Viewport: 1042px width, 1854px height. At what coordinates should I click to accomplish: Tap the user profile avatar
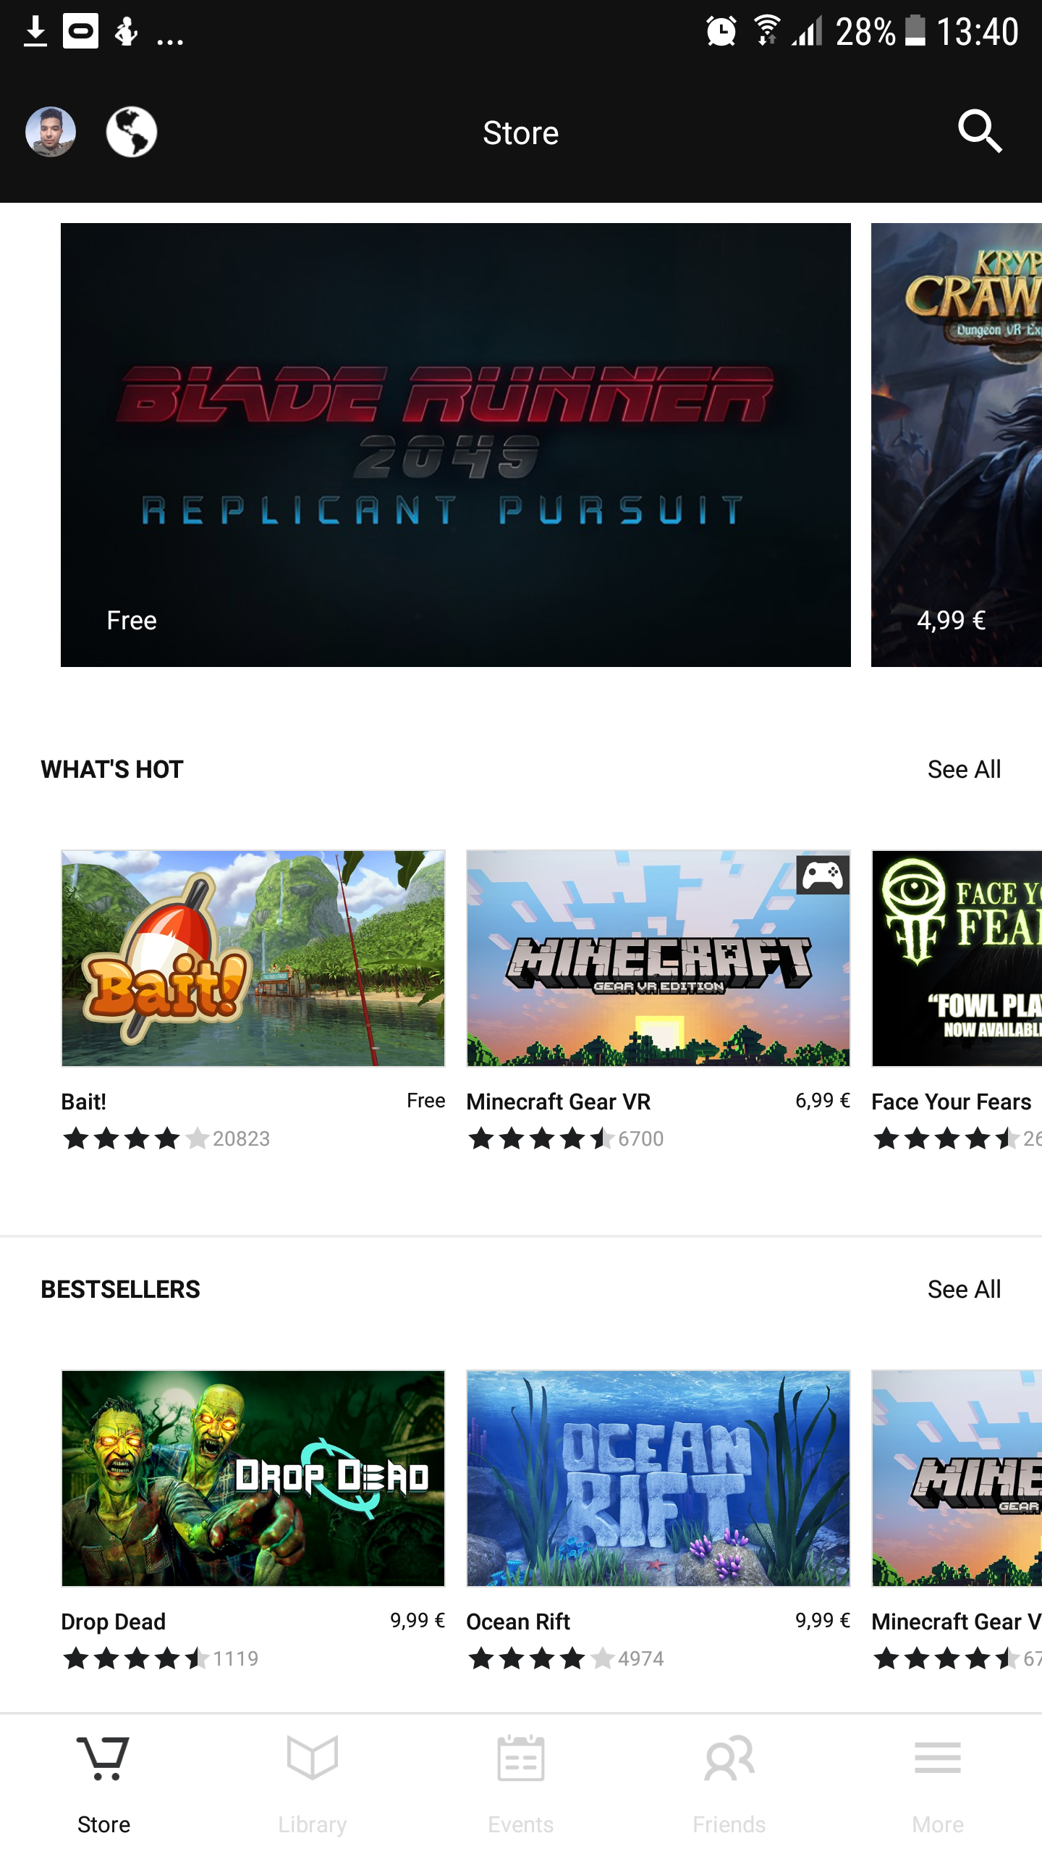point(51,132)
